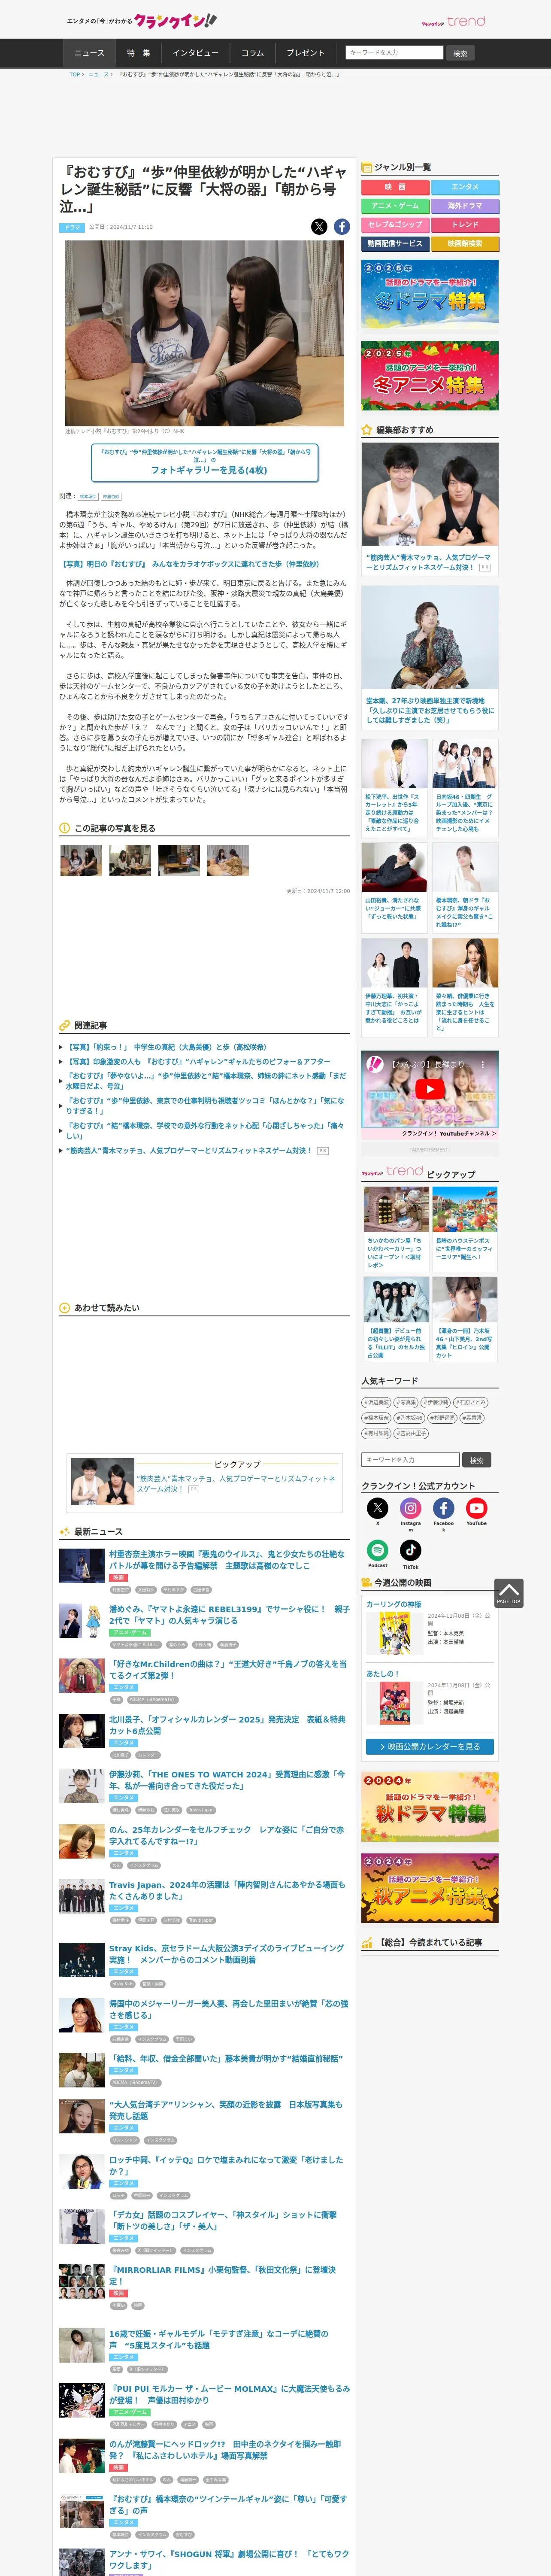Share article on Facebook via header icon
551x2576 pixels.
pos(342,227)
